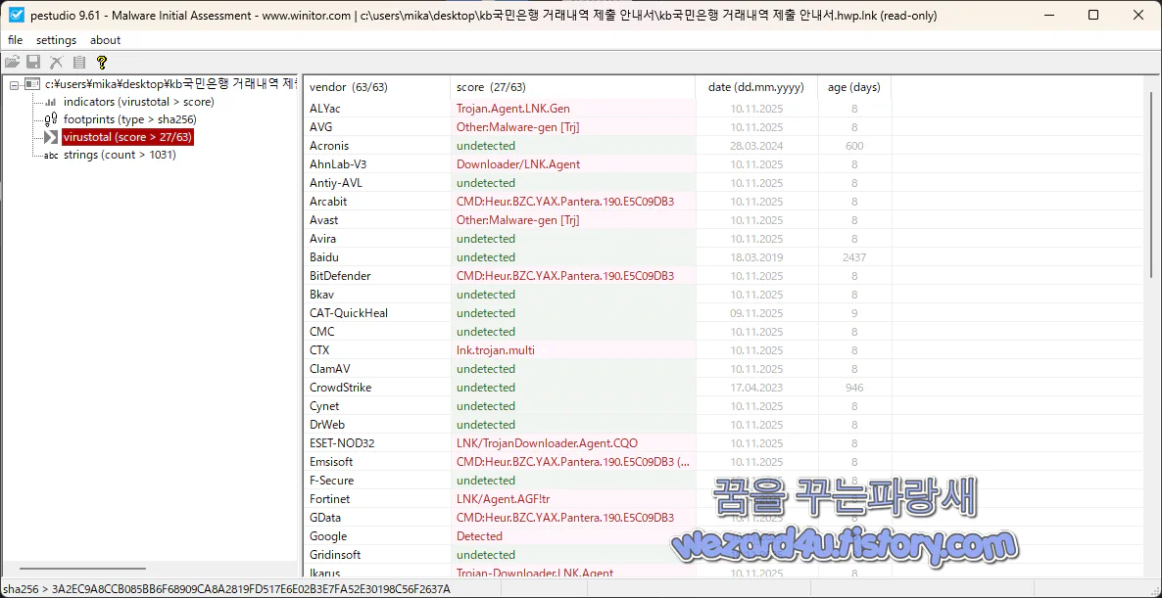The height and width of the screenshot is (598, 1162).
Task: Sort by the score (27/63) column header
Action: [x=573, y=87]
